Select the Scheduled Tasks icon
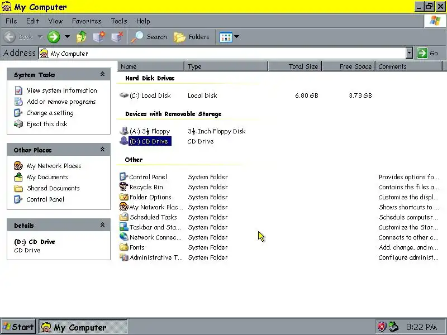Screen dimensions: 447x335 (x=123, y=217)
